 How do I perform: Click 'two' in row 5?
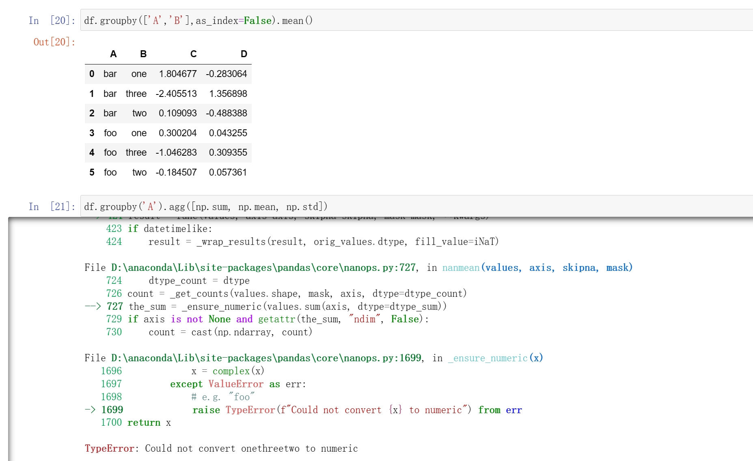(140, 172)
